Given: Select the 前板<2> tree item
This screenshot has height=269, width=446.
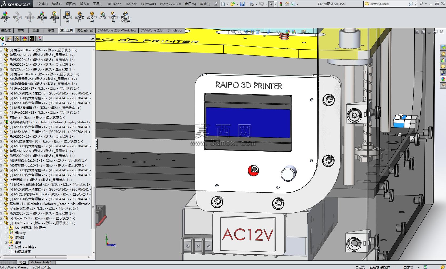Looking at the screenshot, I should click(37, 117).
